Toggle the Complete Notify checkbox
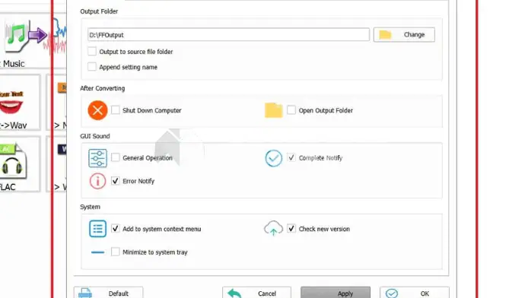Viewport: 531px width, 298px height. [x=291, y=157]
